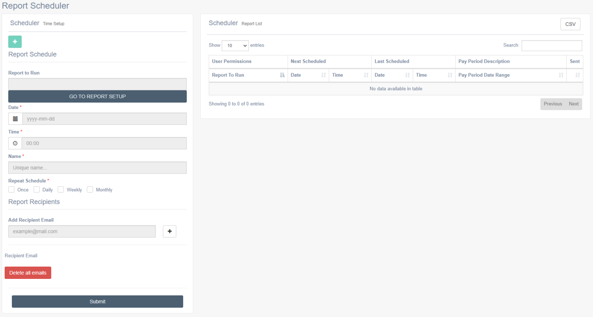
Task: Enable the Weekly repeat schedule
Action: pos(61,189)
